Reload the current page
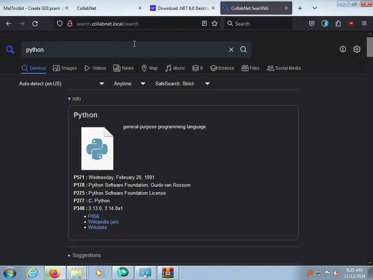373x280 pixels. coord(35,24)
